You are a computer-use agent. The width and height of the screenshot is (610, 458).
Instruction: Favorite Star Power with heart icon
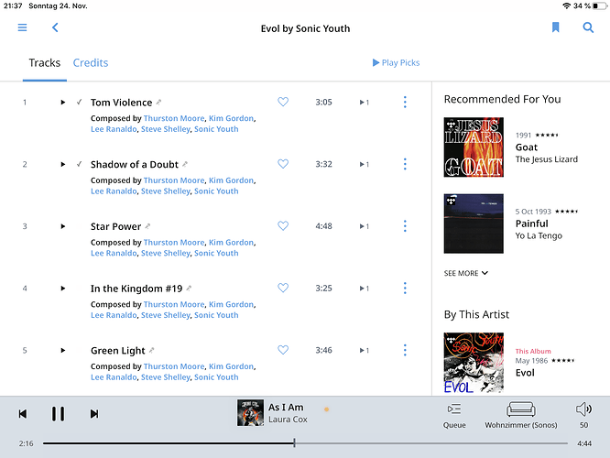click(283, 225)
